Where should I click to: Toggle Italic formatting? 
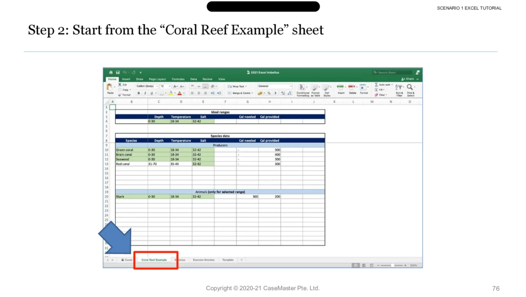tap(145, 93)
